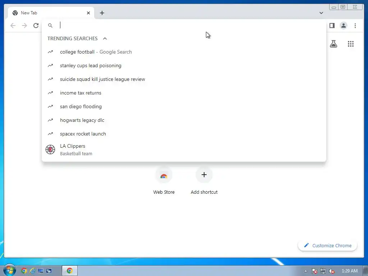The width and height of the screenshot is (368, 276).
Task: Launch Internet Explorer from taskbar
Action: tap(32, 271)
